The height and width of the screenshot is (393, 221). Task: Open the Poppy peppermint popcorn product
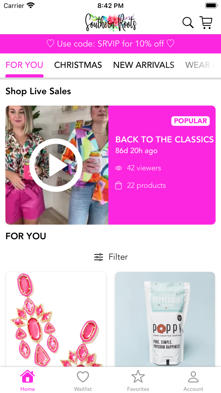[165, 319]
